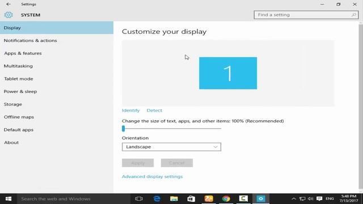Open the orange app taskbar icon

[x=209, y=199]
